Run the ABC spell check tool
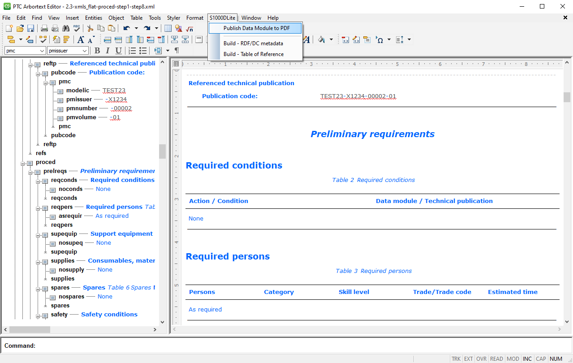The image size is (573, 363). point(77,29)
